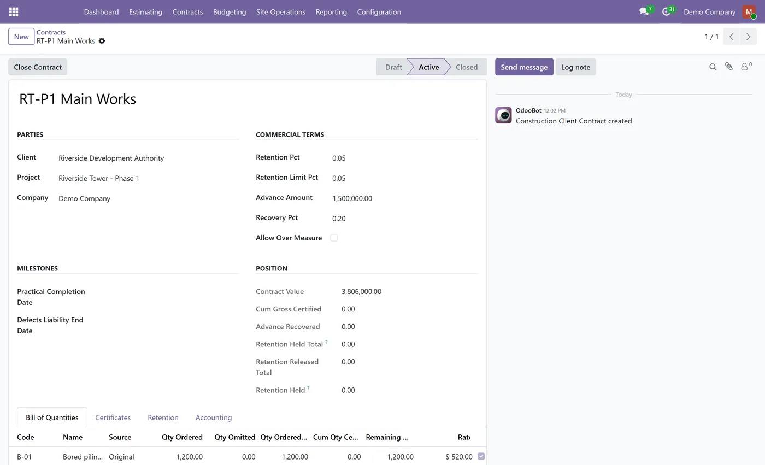The width and height of the screenshot is (765, 465).
Task: Open the Client field dropdown
Action: pyautogui.click(x=148, y=158)
